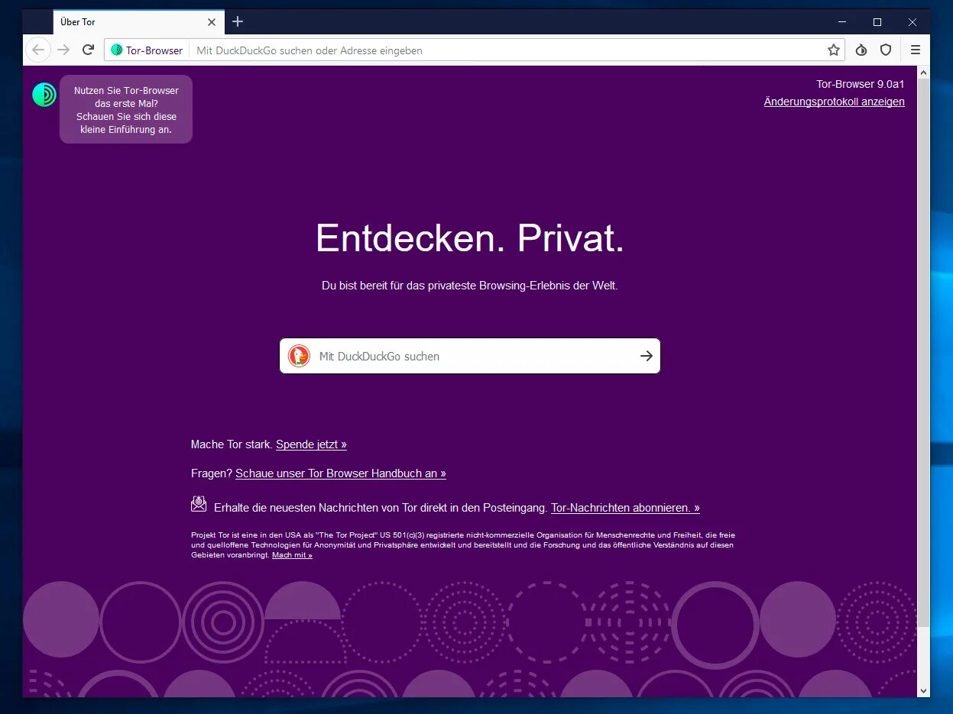Screen dimensions: 953x714
Task: Click the Entdecken. Privat. heading
Action: tap(470, 237)
